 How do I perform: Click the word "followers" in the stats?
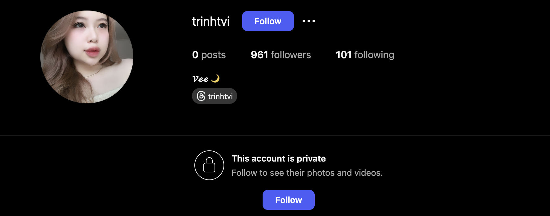click(x=291, y=55)
